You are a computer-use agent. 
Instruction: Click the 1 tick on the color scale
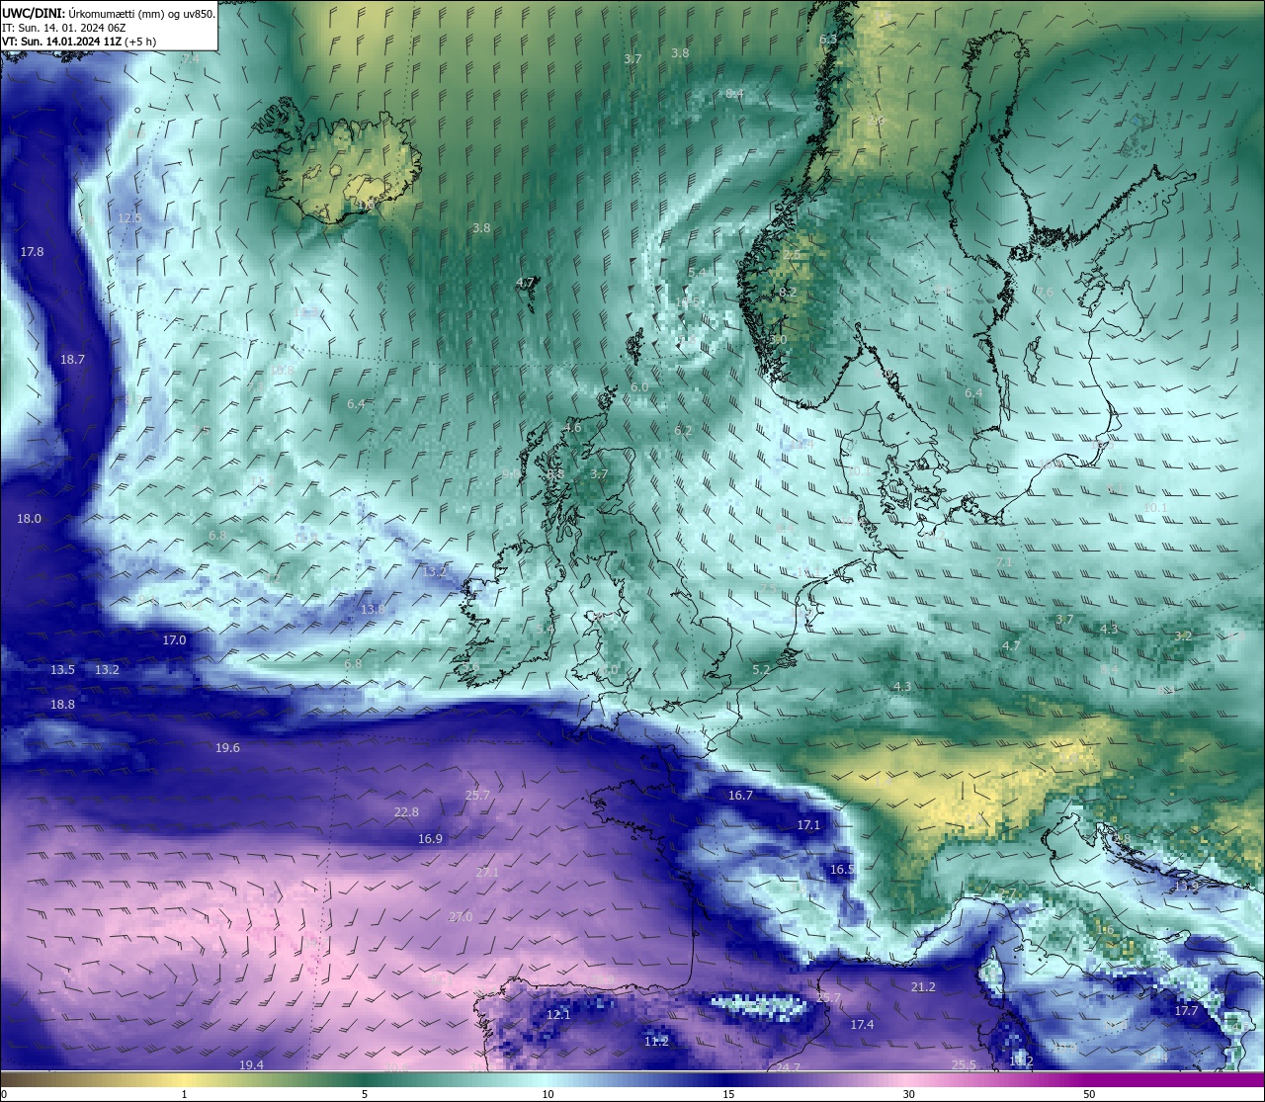tap(184, 1094)
